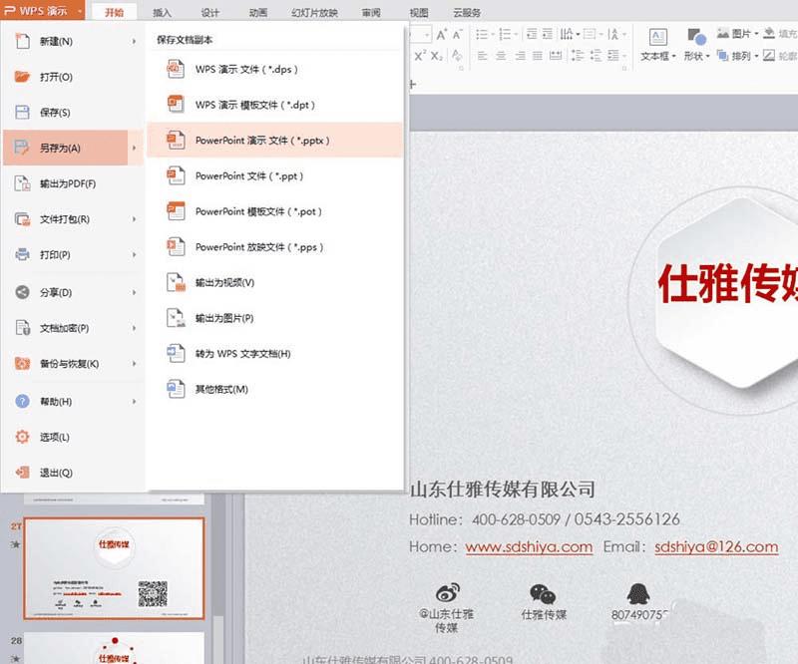
Task: Click the Shapes (形状) icon
Action: (696, 37)
